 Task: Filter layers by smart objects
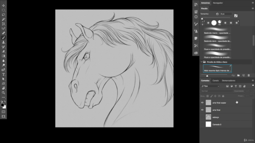244,86
